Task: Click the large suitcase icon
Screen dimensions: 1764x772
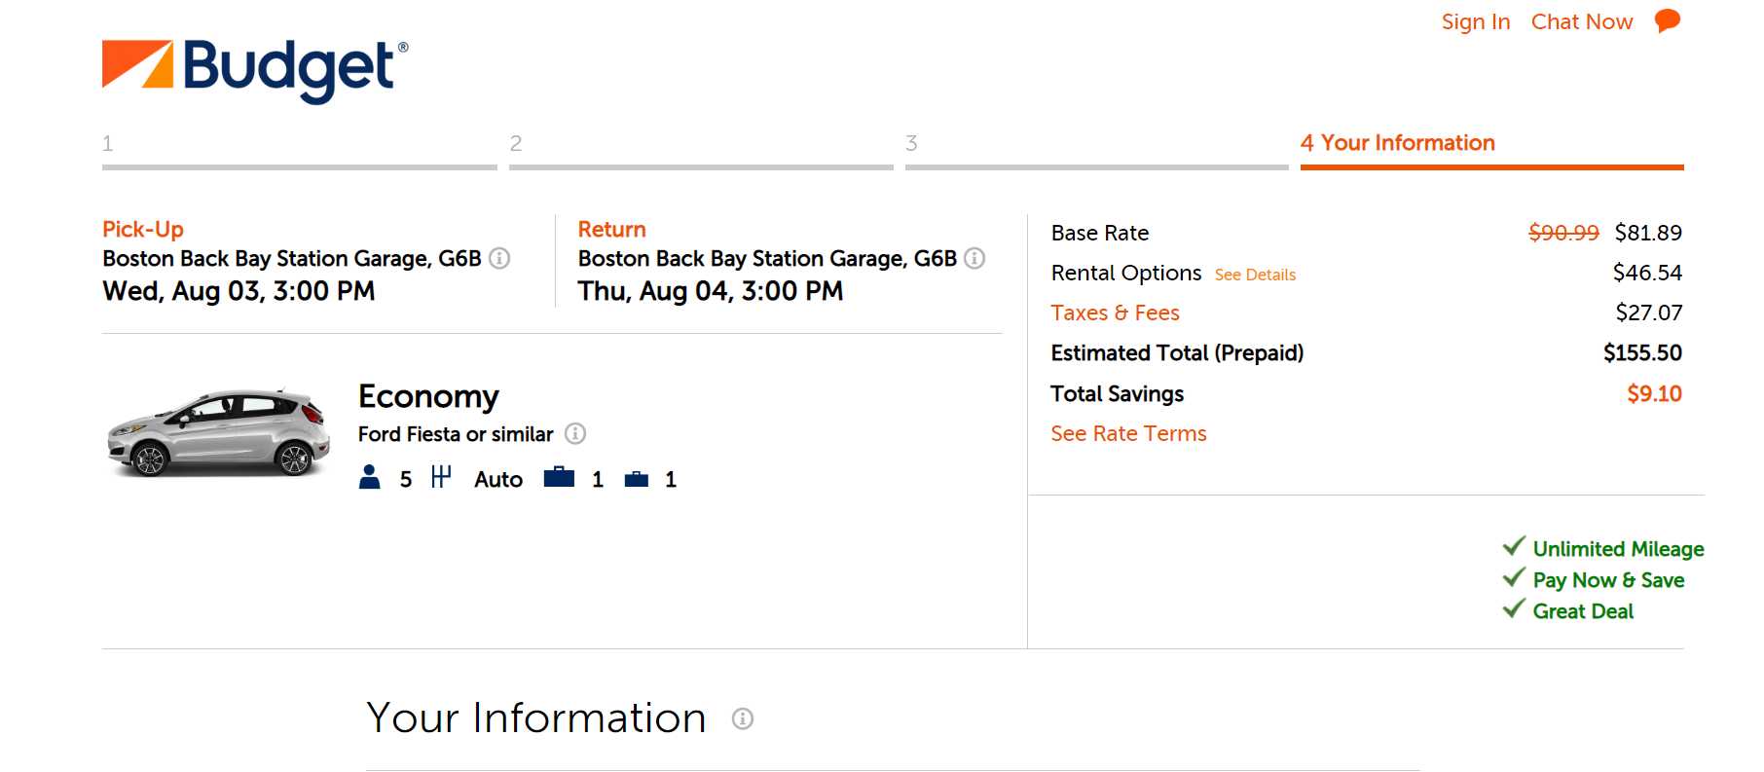Action: point(559,477)
